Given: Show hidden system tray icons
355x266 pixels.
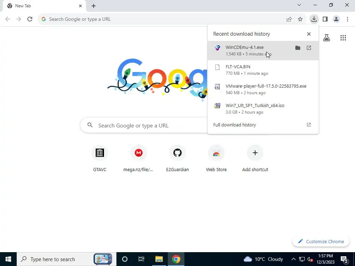Looking at the screenshot, I should (293, 259).
